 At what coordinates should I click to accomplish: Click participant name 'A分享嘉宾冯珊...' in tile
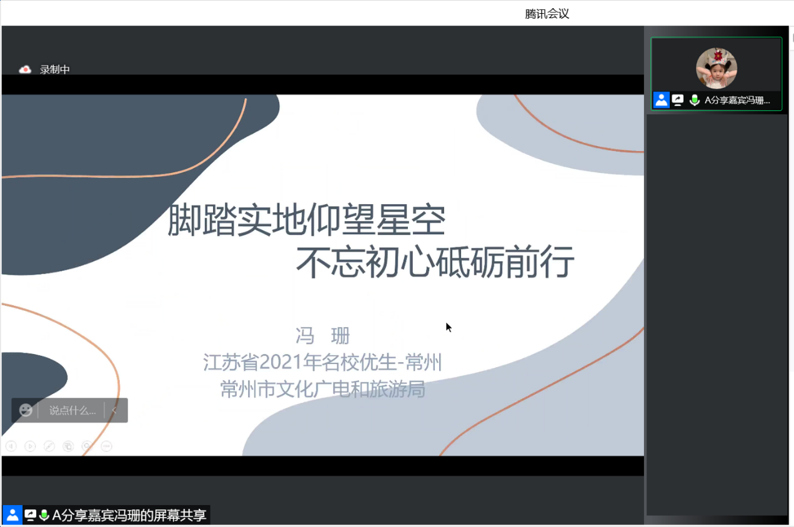point(737,100)
